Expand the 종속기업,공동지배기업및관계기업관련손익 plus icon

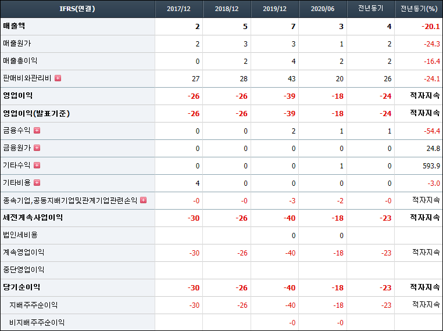pyautogui.click(x=144, y=200)
